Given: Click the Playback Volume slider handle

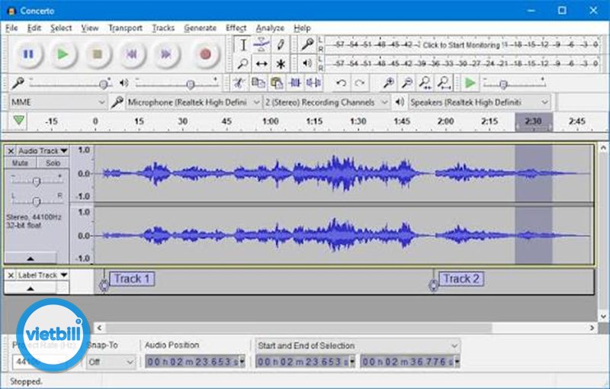Looking at the screenshot, I should coord(190,84).
